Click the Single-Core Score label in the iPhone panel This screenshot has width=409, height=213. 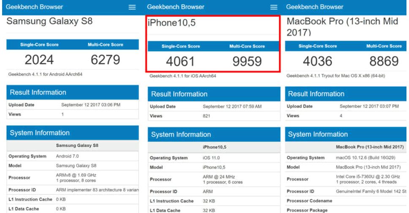point(181,46)
